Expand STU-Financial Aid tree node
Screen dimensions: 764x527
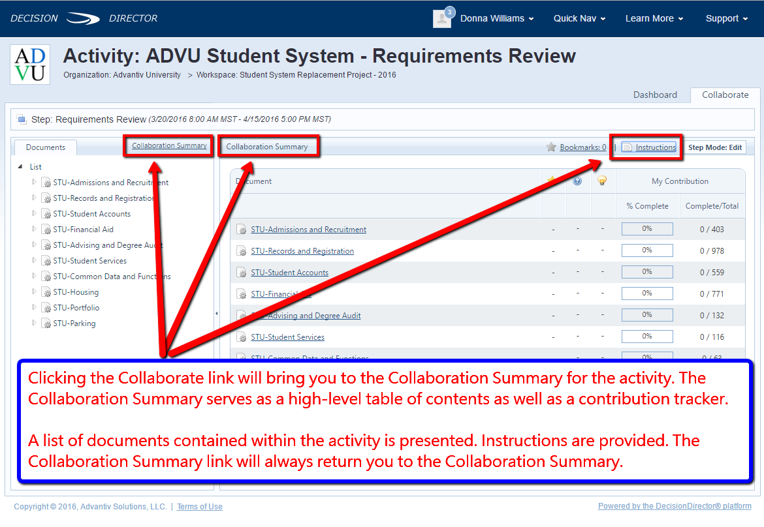(x=34, y=228)
